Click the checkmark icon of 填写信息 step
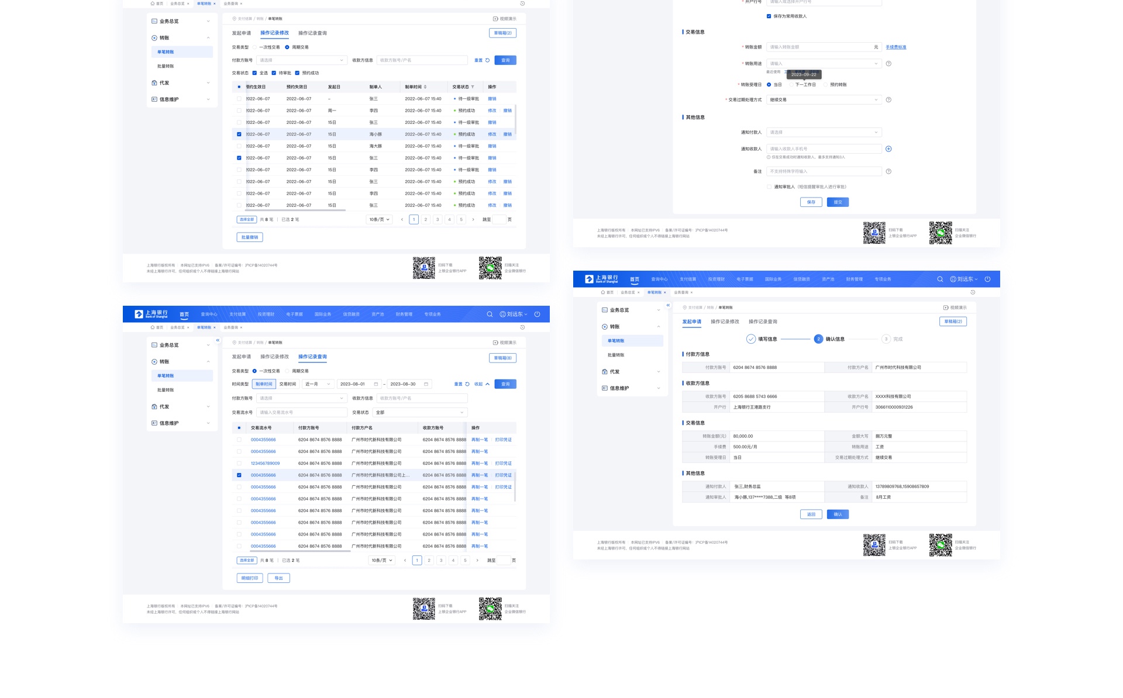This screenshot has height=698, width=1123. 751,339
